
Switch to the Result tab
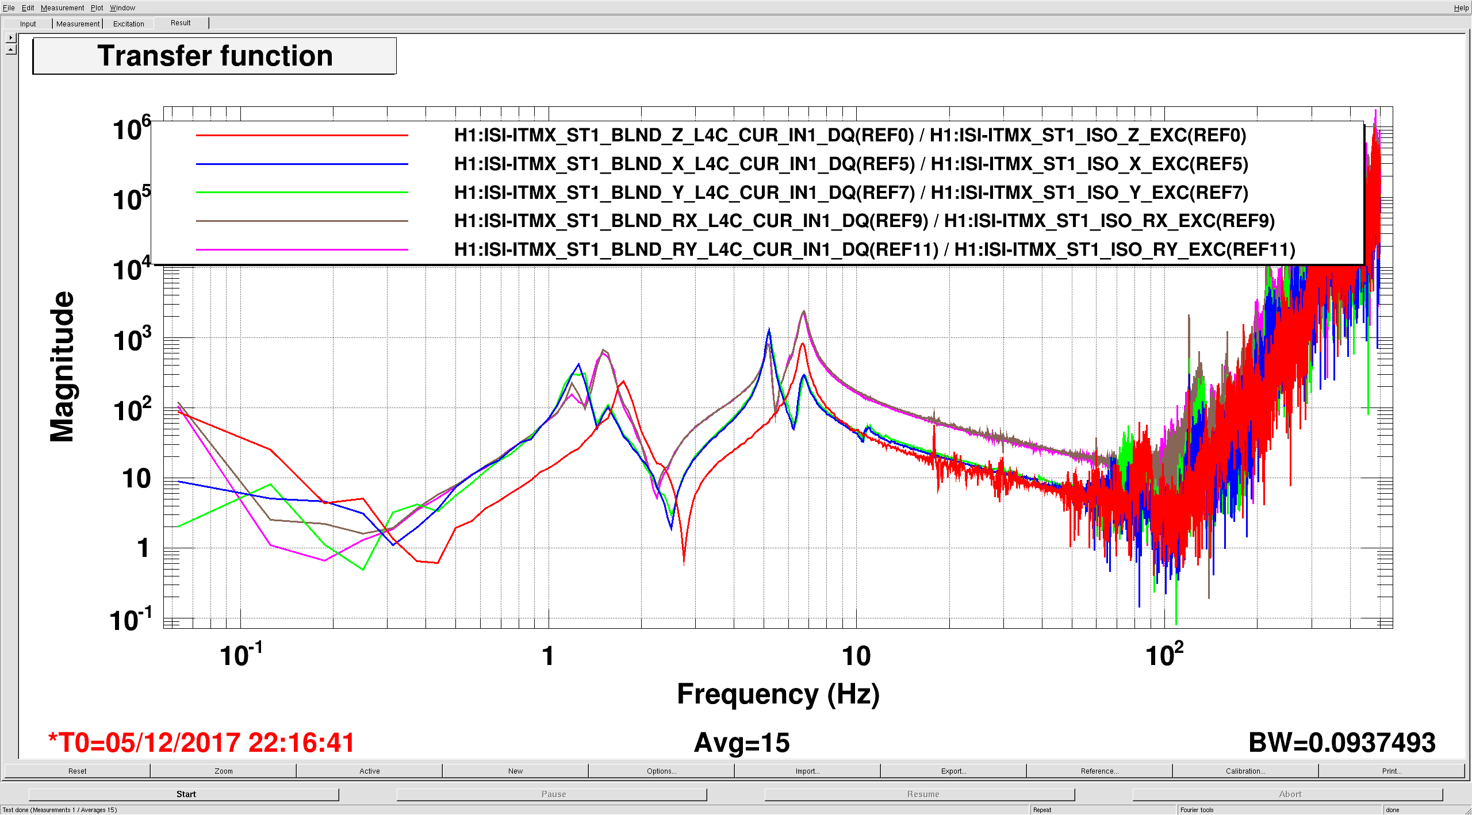181,23
